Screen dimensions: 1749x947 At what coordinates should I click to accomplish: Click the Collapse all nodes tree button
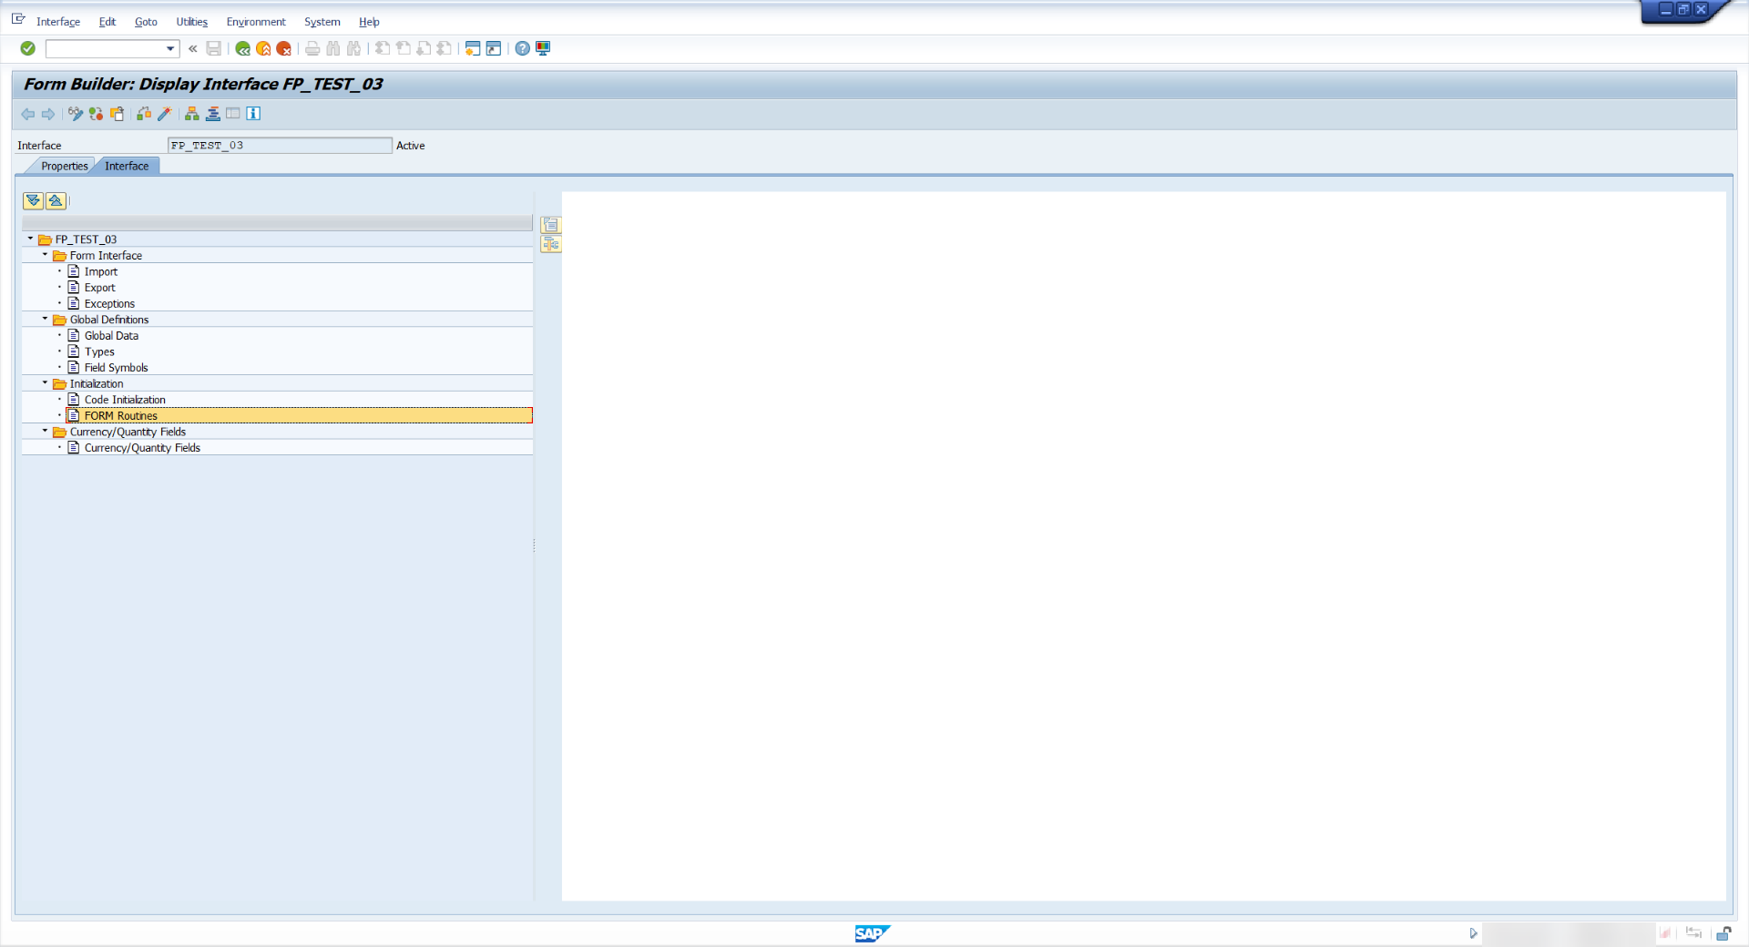pyautogui.click(x=56, y=200)
